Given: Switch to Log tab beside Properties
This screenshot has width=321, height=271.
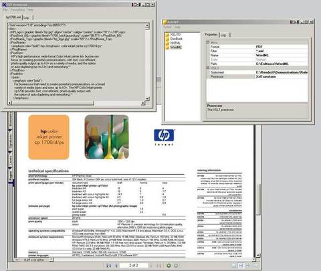Looking at the screenshot, I should click(x=223, y=35).
